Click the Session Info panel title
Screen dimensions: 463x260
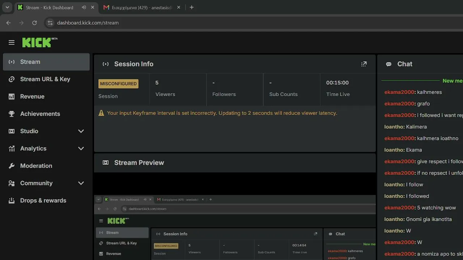(134, 64)
